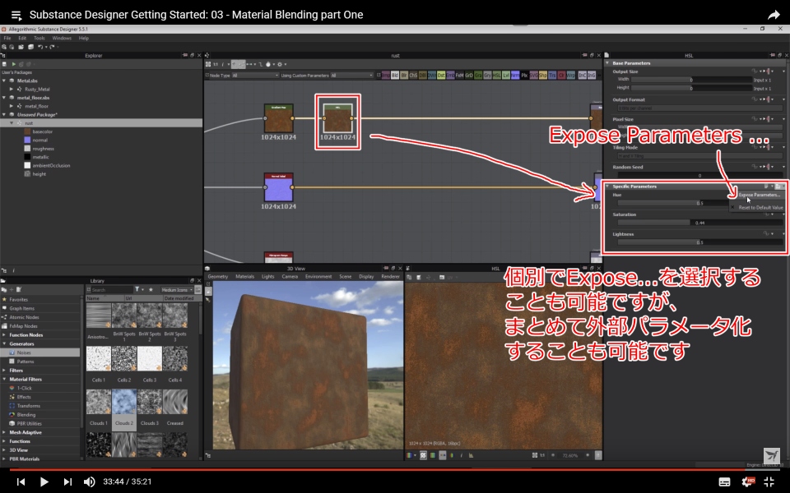Add a Warp node from toolbar
Screen dimensions: 790x493
click(571, 76)
